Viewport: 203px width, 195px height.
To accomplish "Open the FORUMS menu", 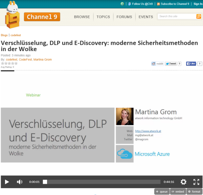I will pos(124,17).
